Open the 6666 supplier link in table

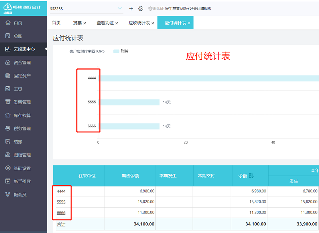(61, 213)
